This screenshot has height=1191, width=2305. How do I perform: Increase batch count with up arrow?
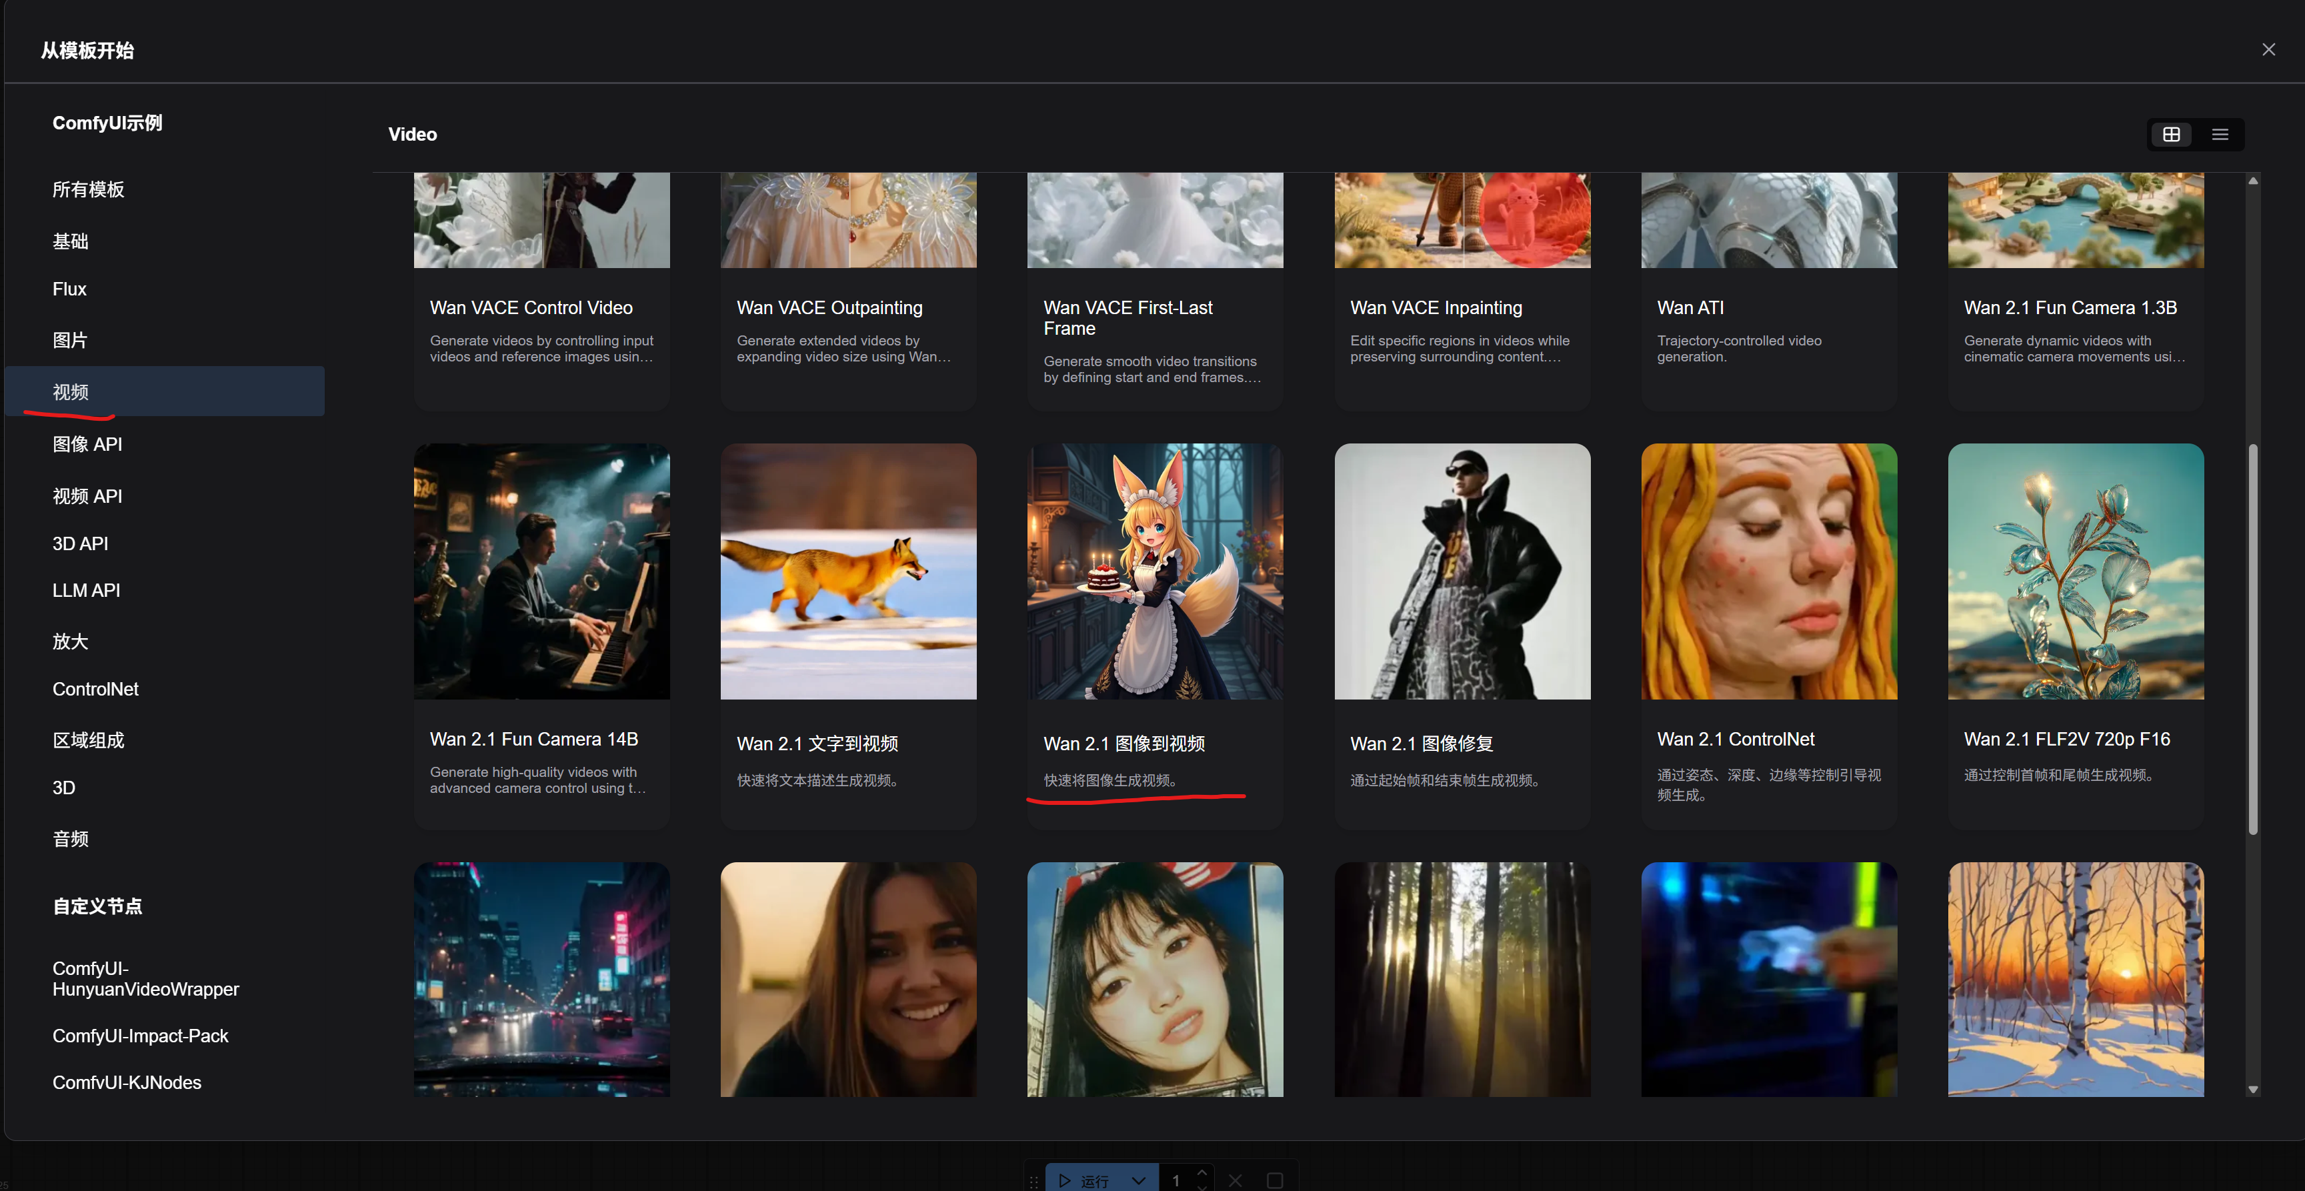pos(1202,1172)
